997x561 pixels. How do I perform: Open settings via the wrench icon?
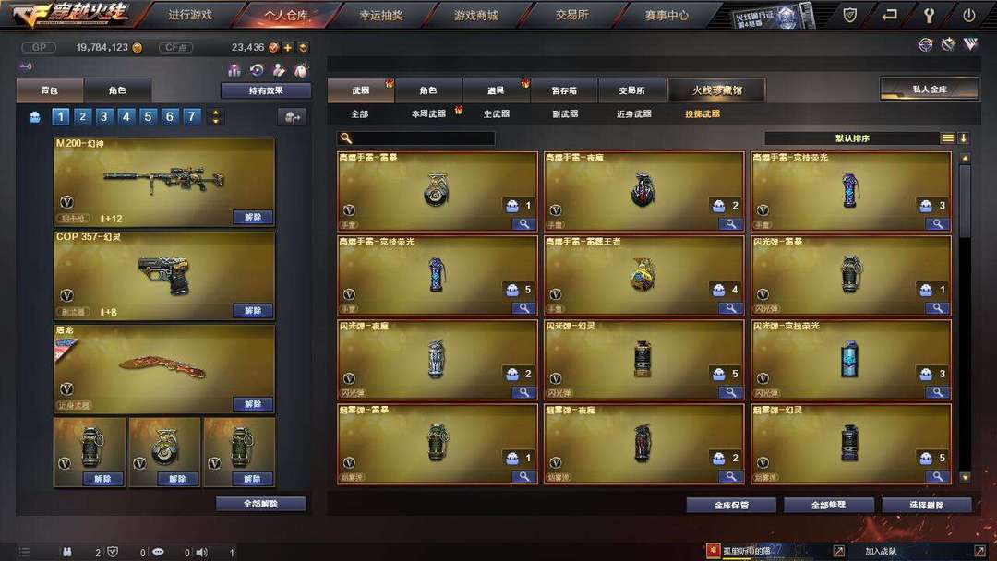(x=929, y=16)
